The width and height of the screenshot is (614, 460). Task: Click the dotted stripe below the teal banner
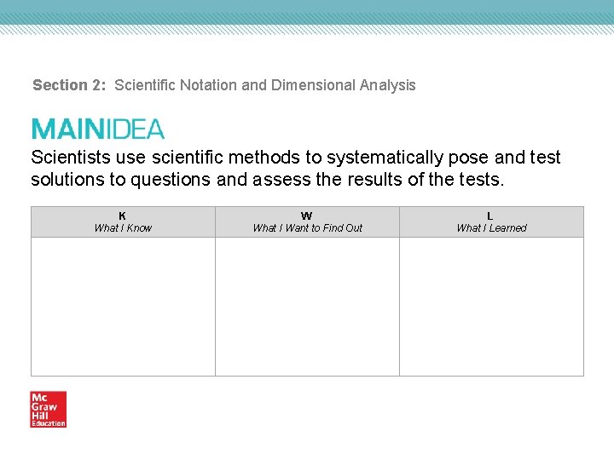pos(307,28)
